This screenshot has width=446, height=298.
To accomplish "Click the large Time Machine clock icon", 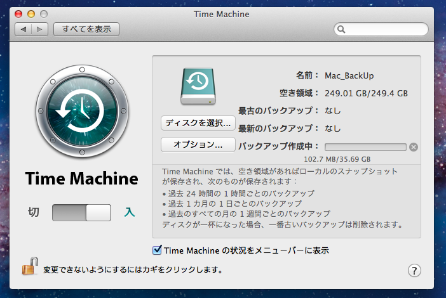I will tap(82, 111).
